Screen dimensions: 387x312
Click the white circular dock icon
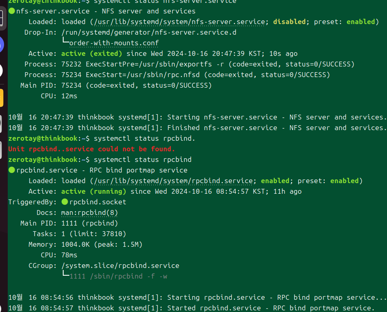pyautogui.click(x=2, y=71)
